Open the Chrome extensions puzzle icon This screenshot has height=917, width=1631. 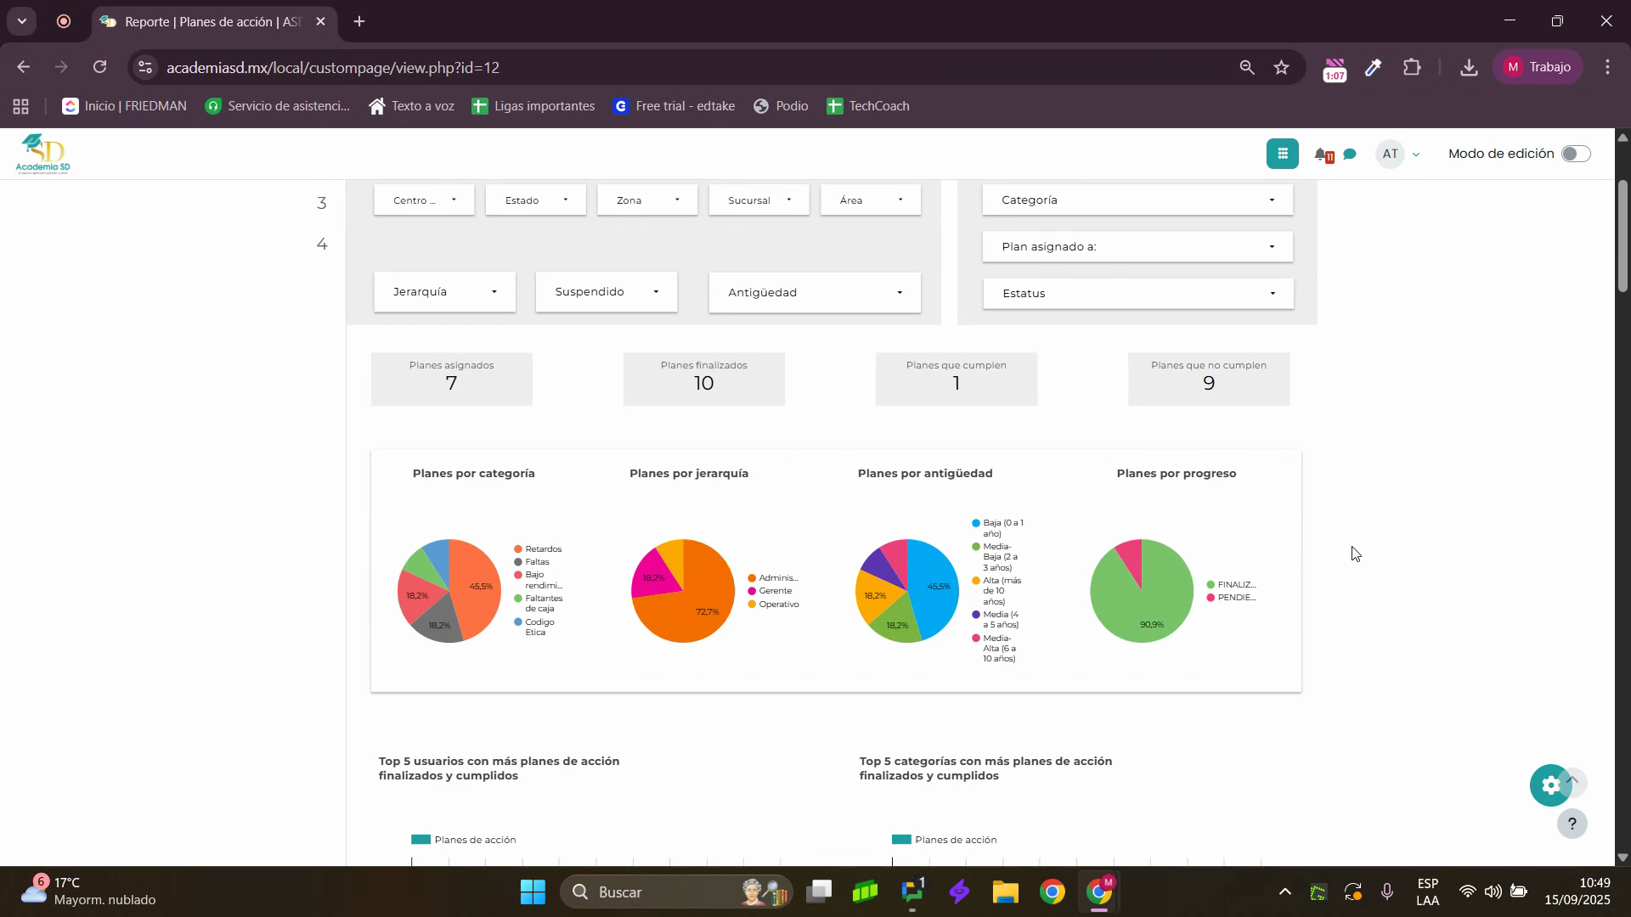coord(1412,67)
